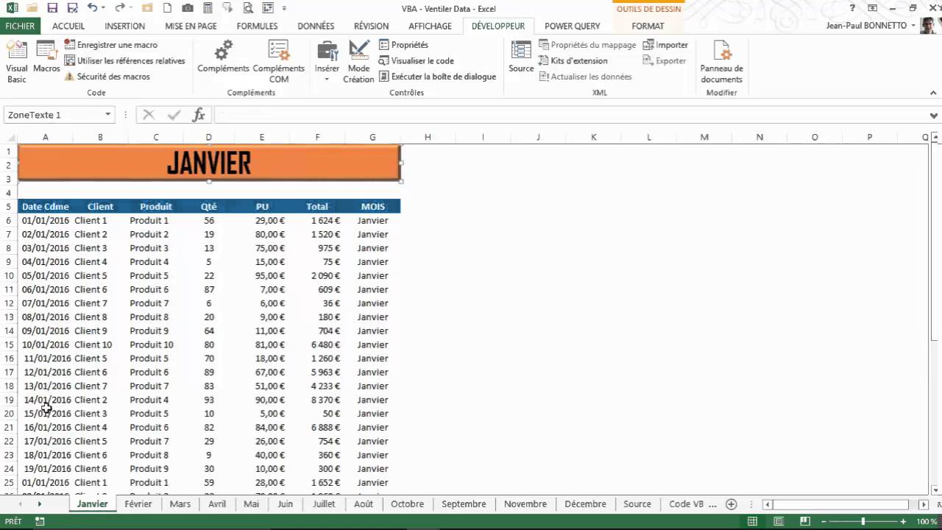Open Panneau de documents
This screenshot has height=530, width=942.
click(721, 61)
